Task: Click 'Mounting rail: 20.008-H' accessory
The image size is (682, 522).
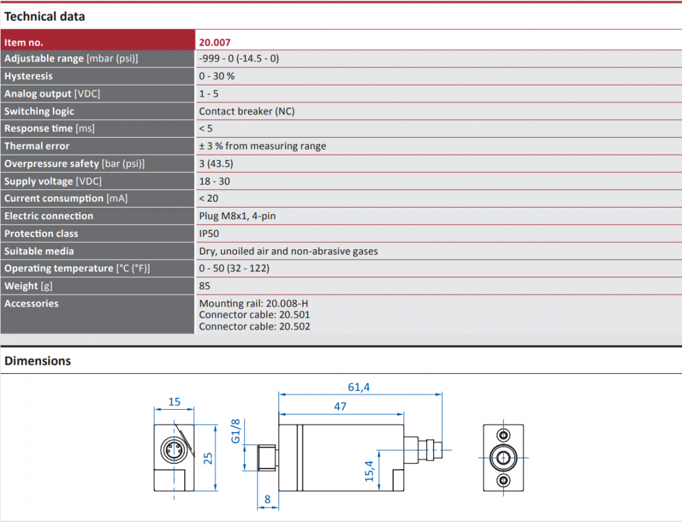Action: (x=253, y=303)
